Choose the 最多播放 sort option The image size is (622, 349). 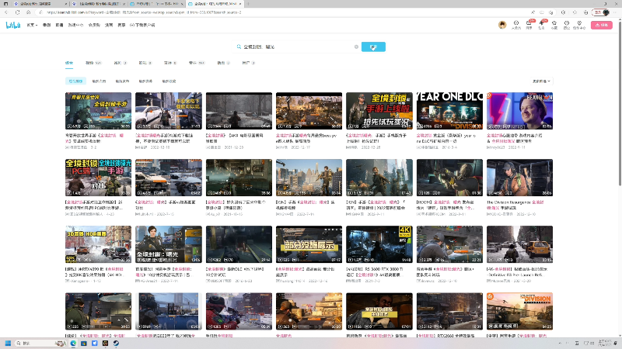pyautogui.click(x=99, y=81)
